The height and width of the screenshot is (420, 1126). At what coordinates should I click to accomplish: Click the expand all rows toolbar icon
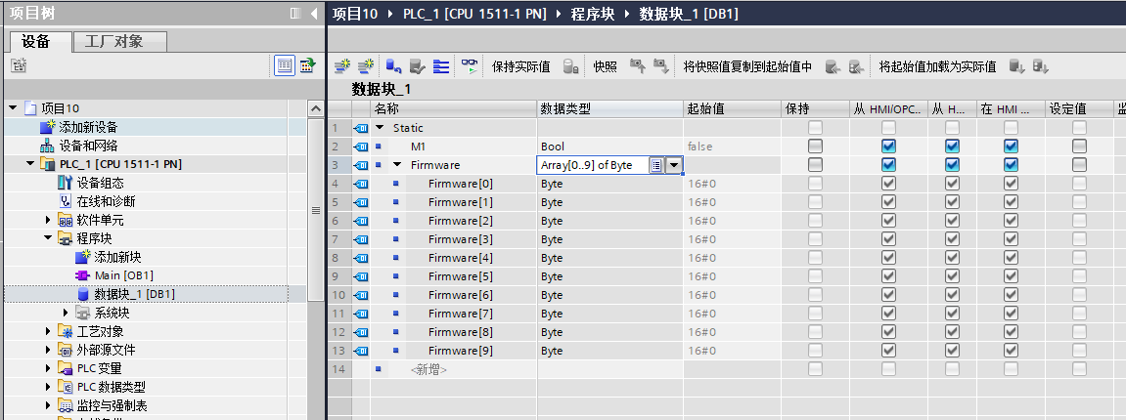441,66
